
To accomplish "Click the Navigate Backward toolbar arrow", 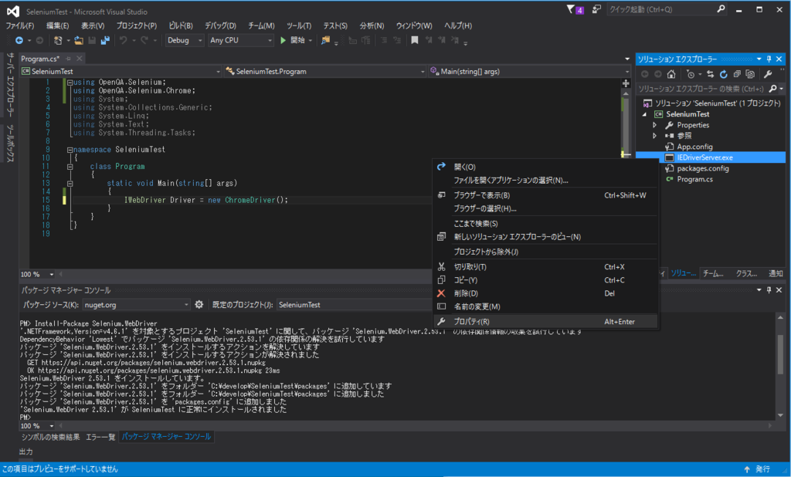I will pyautogui.click(x=19, y=40).
